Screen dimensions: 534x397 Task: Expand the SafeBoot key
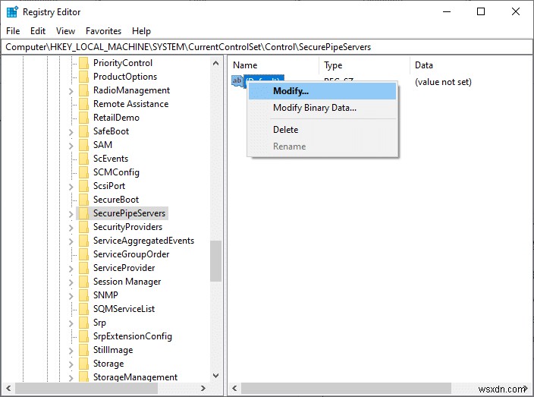[x=71, y=132]
